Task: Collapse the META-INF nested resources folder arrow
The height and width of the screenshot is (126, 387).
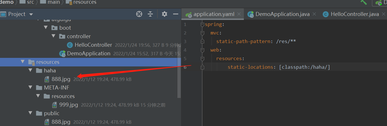Action: click(38, 96)
